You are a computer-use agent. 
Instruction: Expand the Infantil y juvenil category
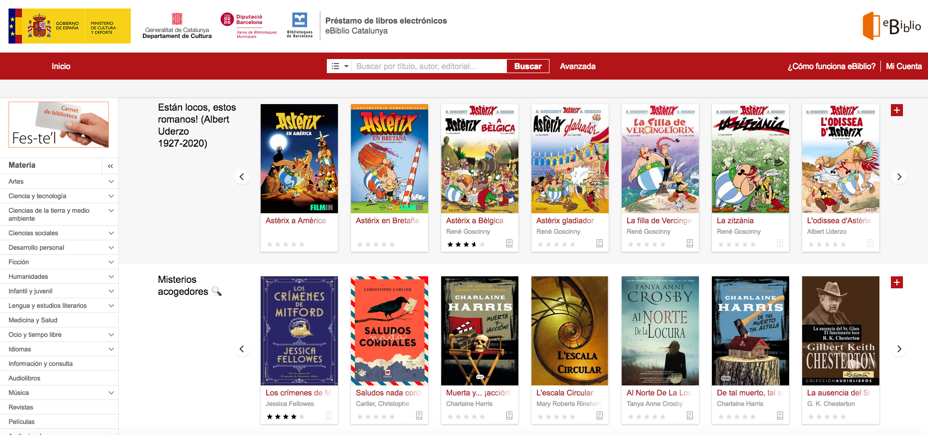(x=111, y=291)
